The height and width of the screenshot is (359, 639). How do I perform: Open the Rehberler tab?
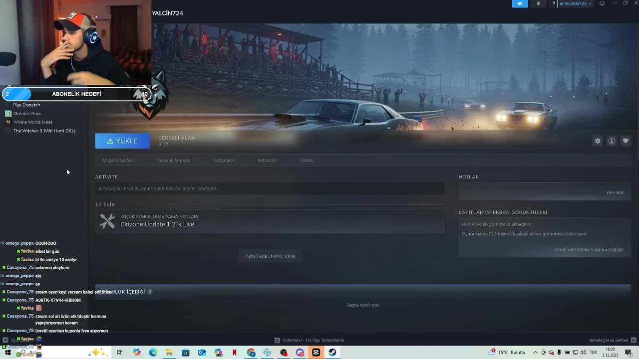click(x=267, y=161)
